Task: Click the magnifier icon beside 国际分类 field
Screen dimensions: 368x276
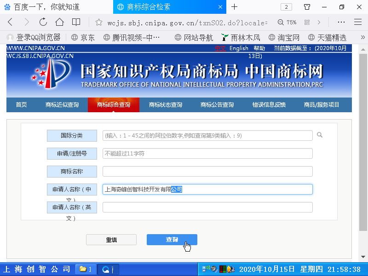Action: point(320,135)
